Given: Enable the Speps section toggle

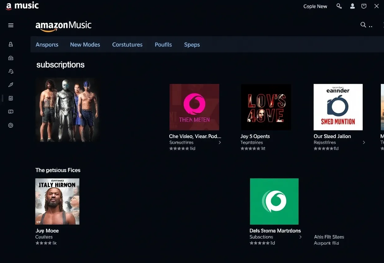Looking at the screenshot, I should pyautogui.click(x=192, y=45).
